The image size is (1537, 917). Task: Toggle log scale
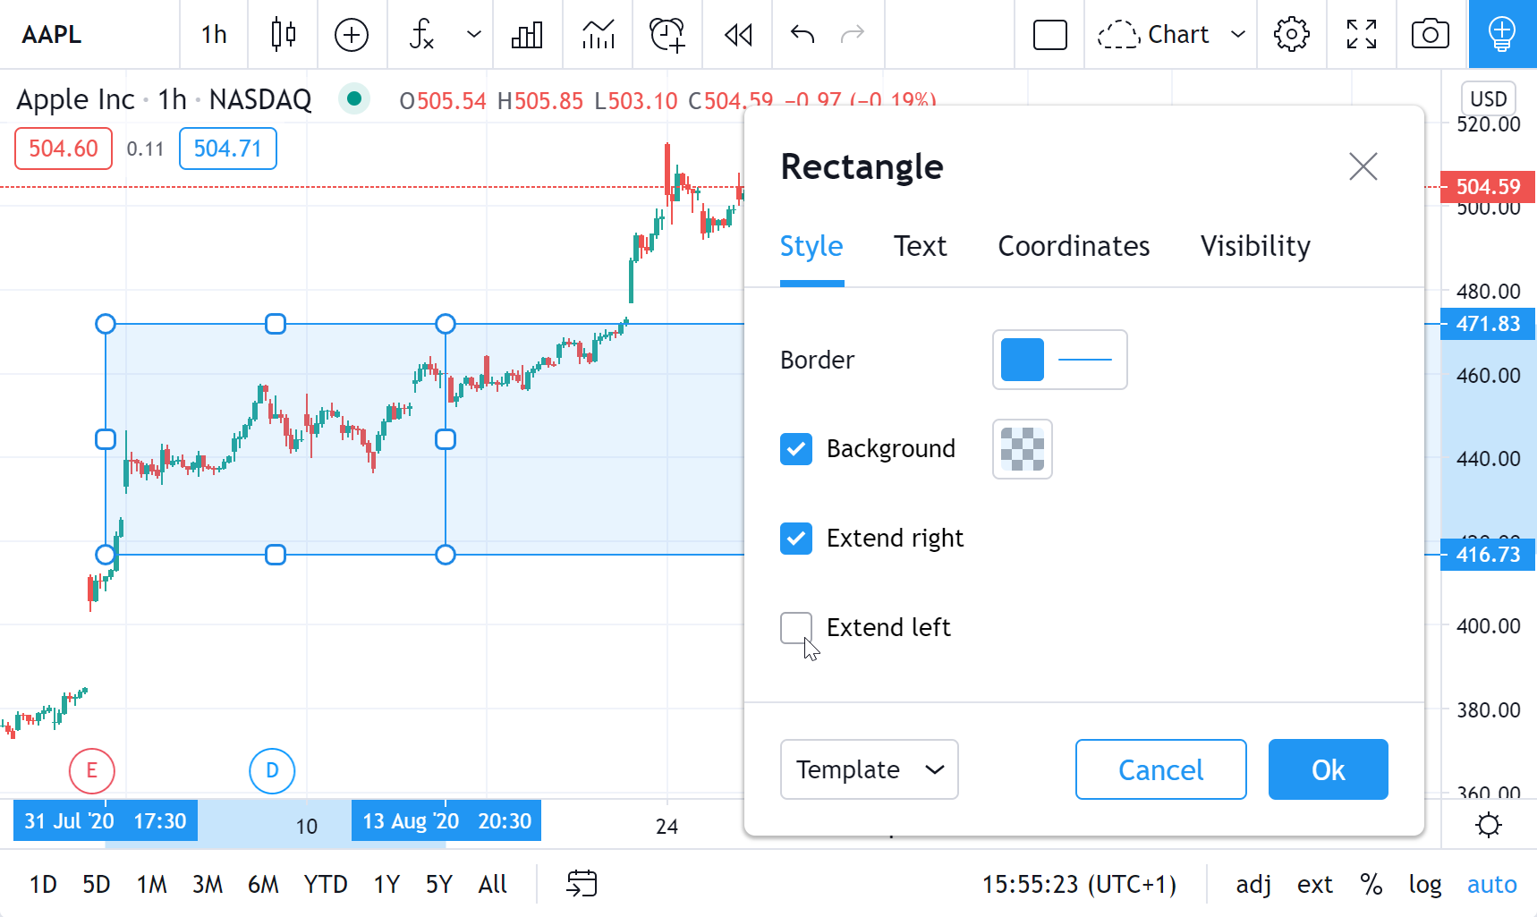tap(1424, 885)
